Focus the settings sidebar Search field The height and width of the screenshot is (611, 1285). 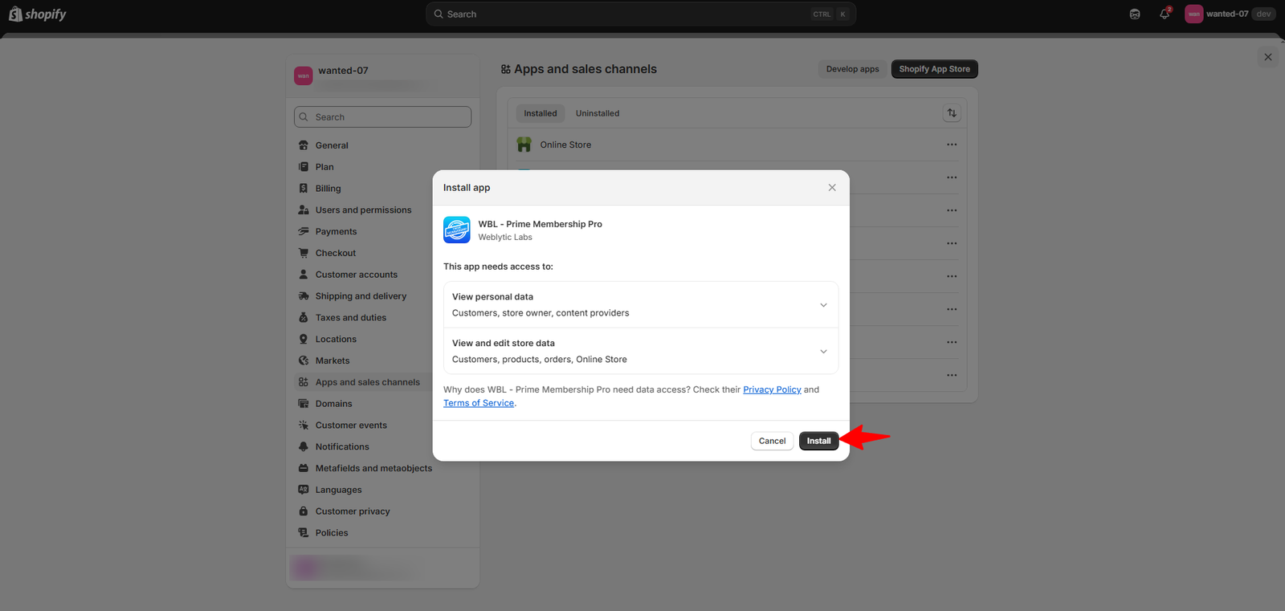[x=382, y=117]
